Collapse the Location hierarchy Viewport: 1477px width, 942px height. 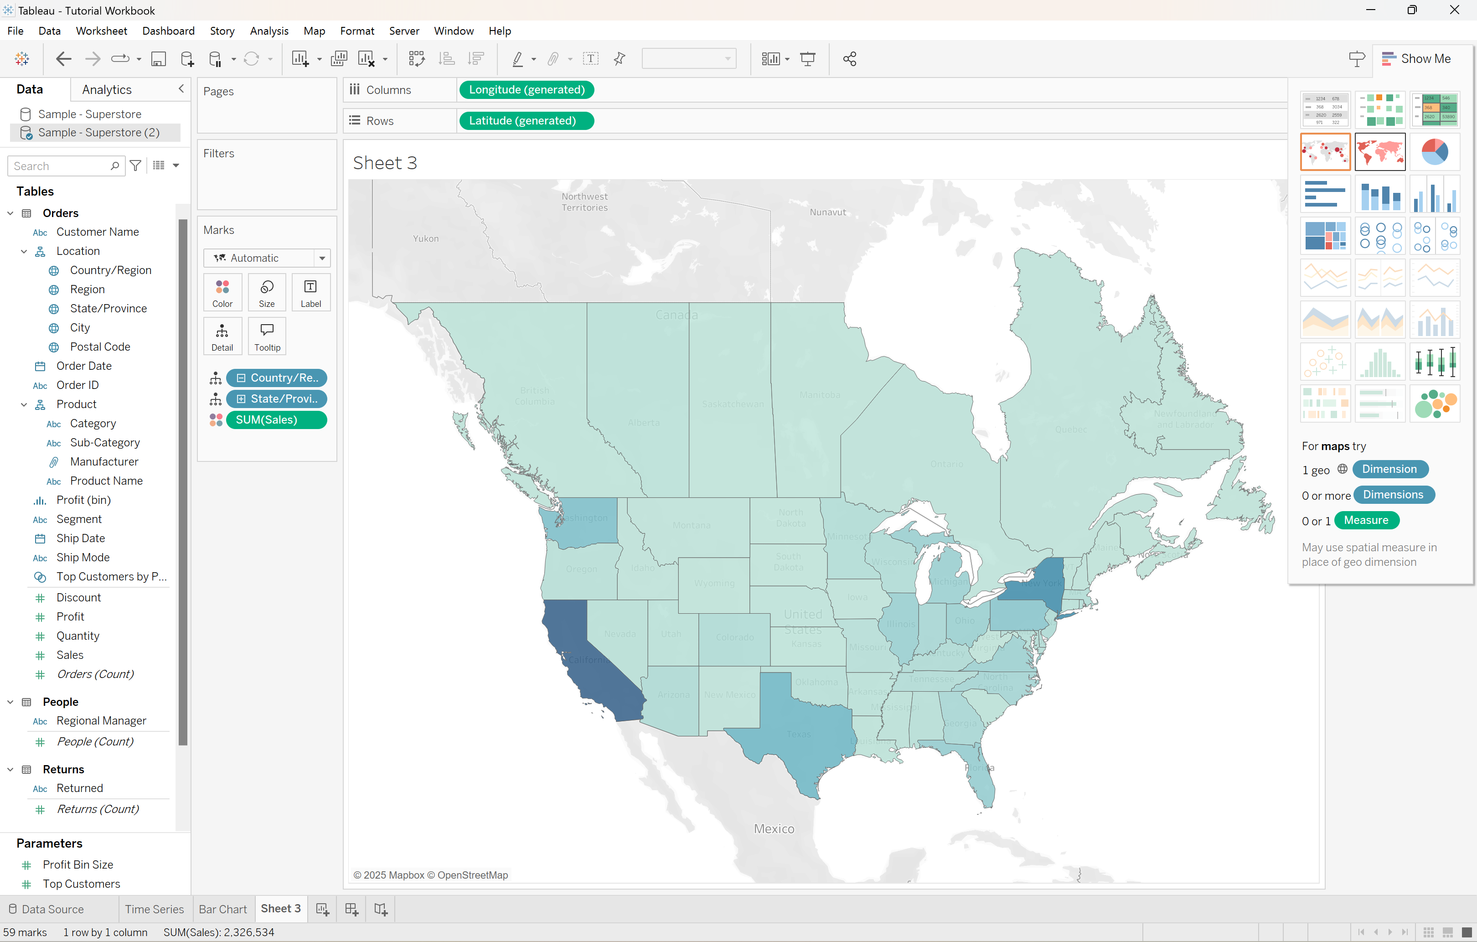coord(24,252)
